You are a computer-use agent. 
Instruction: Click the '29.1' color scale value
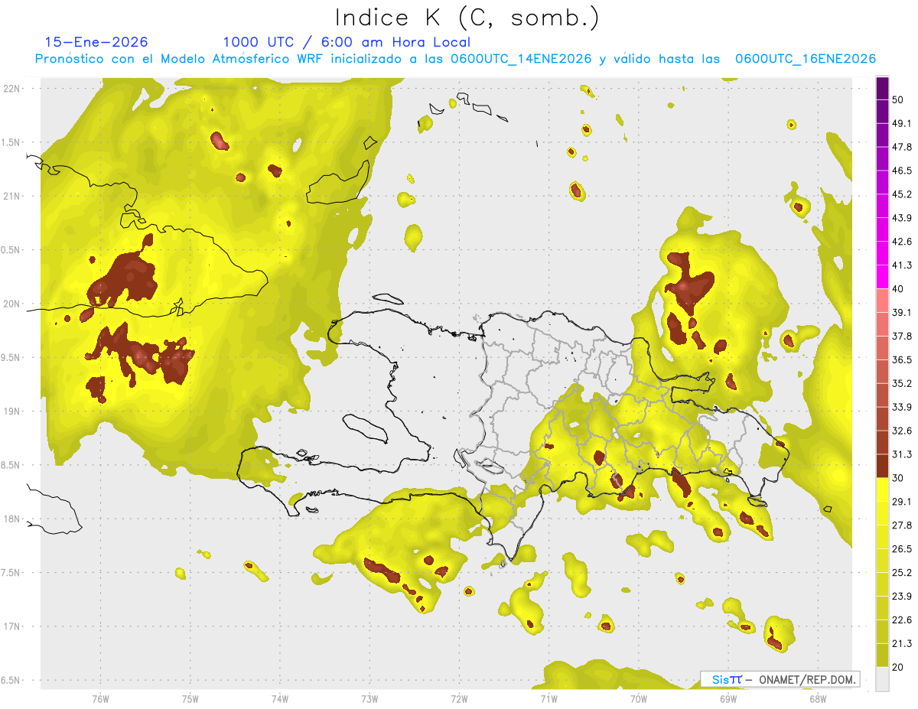[901, 502]
